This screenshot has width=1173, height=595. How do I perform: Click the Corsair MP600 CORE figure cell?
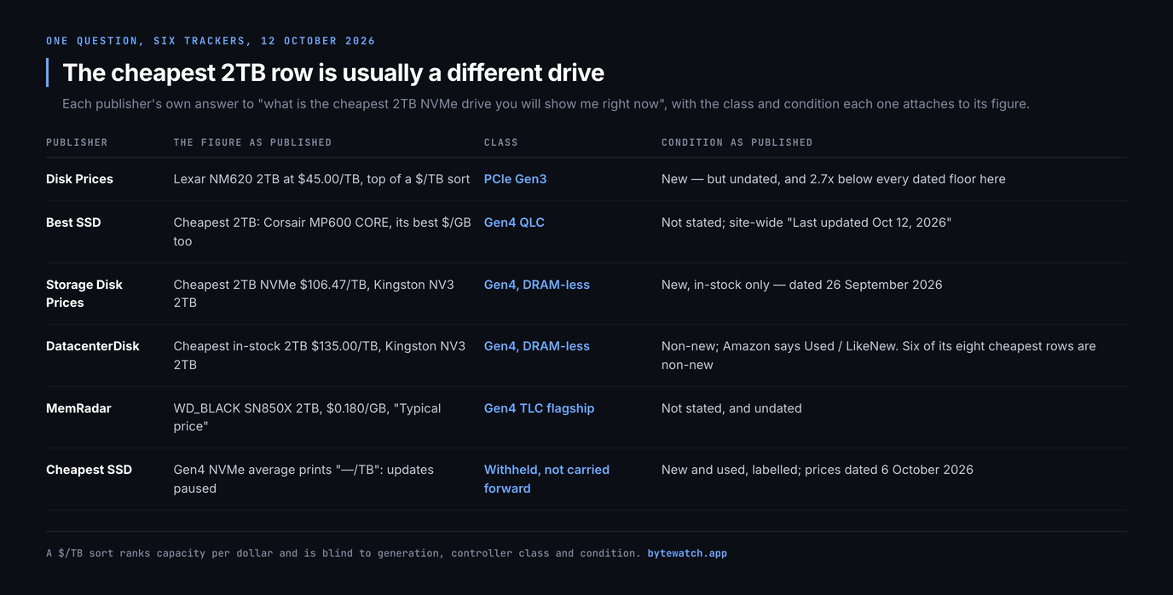tap(322, 232)
